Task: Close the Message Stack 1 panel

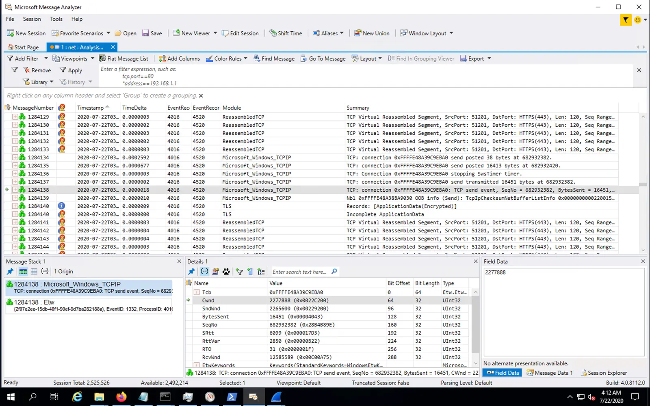Action: 179,261
